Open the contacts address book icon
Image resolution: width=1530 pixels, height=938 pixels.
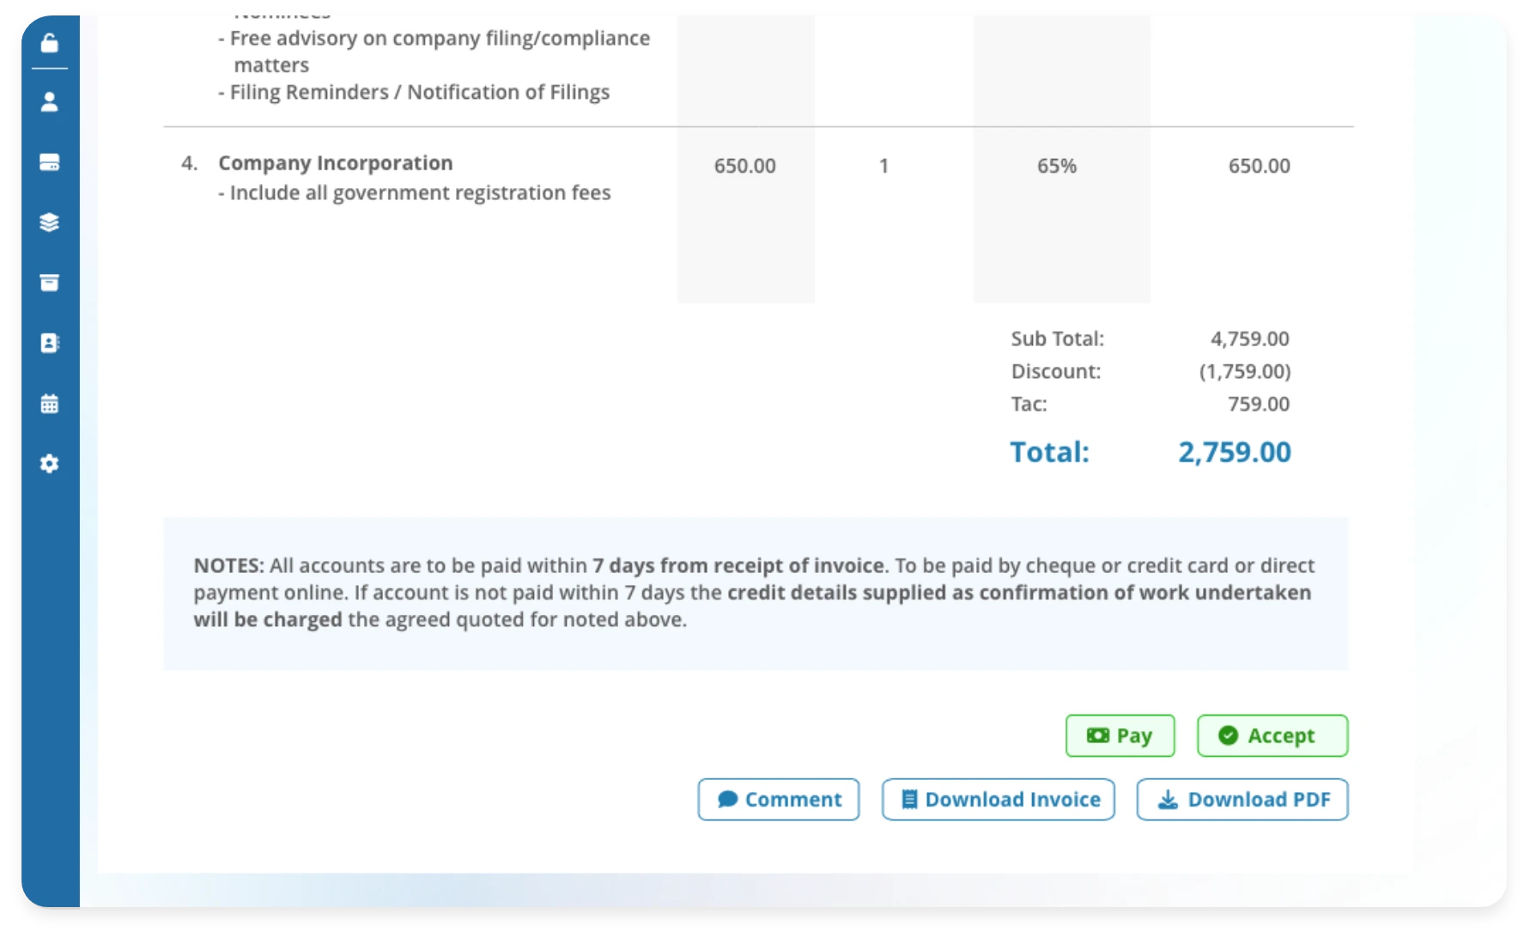click(49, 342)
